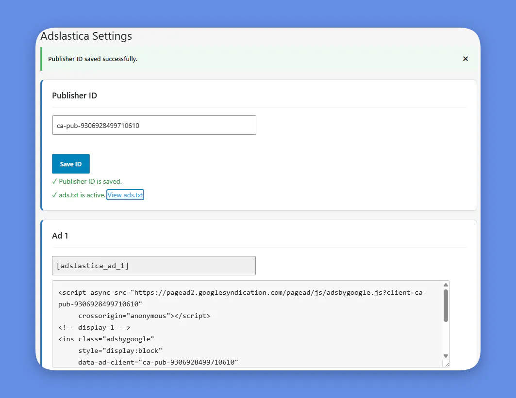Click the 'ads.txt is active.' status text

click(x=79, y=195)
